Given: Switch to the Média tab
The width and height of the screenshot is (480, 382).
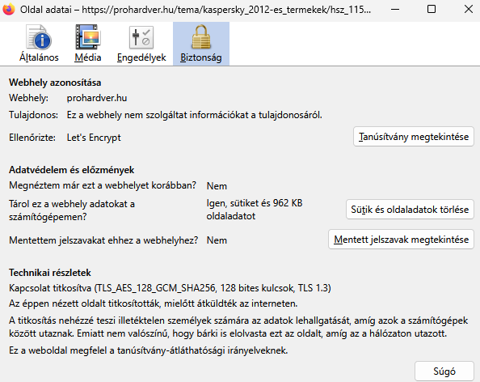Looking at the screenshot, I should coord(88,44).
